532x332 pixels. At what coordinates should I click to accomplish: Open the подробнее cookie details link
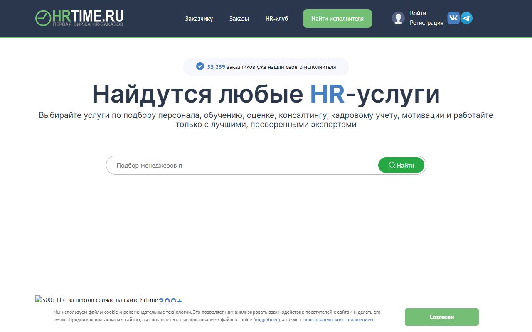[267, 320]
